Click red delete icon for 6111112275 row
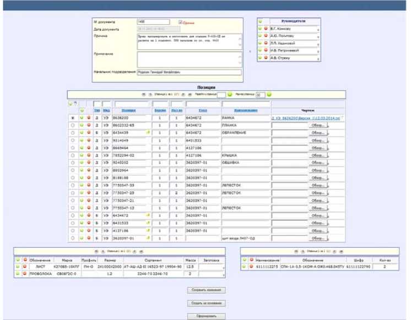411x320 pixels. [x=251, y=266]
